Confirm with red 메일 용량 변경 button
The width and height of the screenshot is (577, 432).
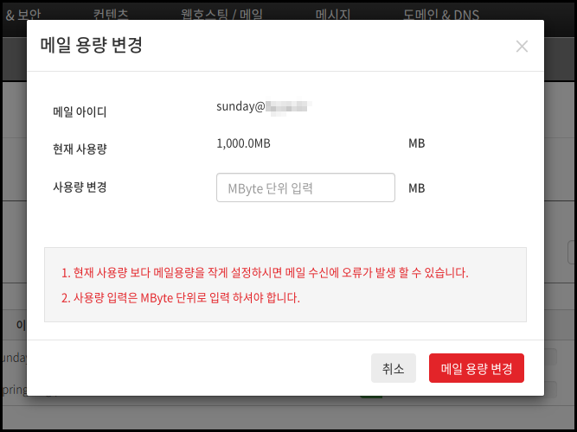tap(476, 368)
